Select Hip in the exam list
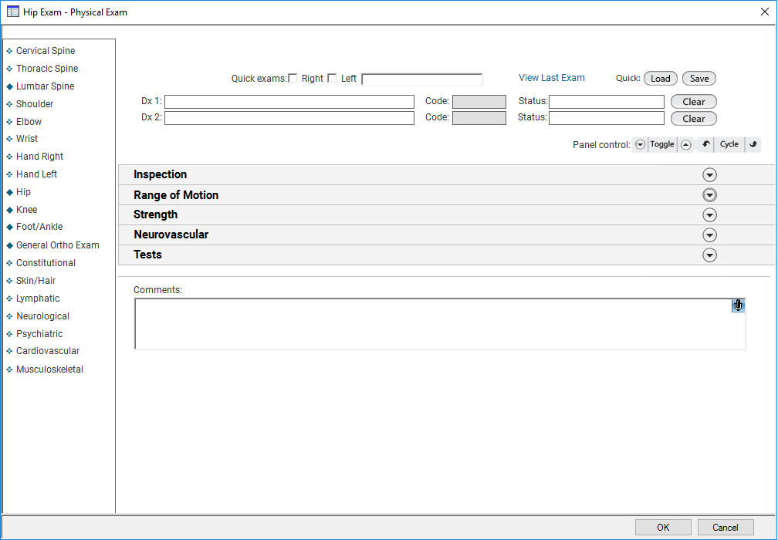The width and height of the screenshot is (778, 540). (x=23, y=192)
